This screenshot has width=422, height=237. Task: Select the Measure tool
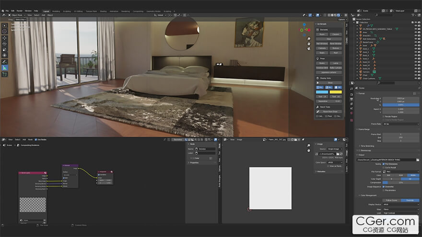[x=5, y=68]
